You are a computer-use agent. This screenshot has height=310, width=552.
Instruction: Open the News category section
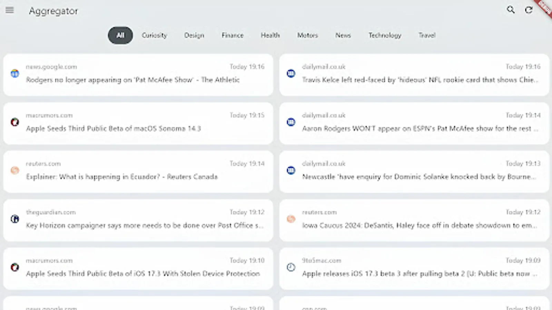click(343, 35)
